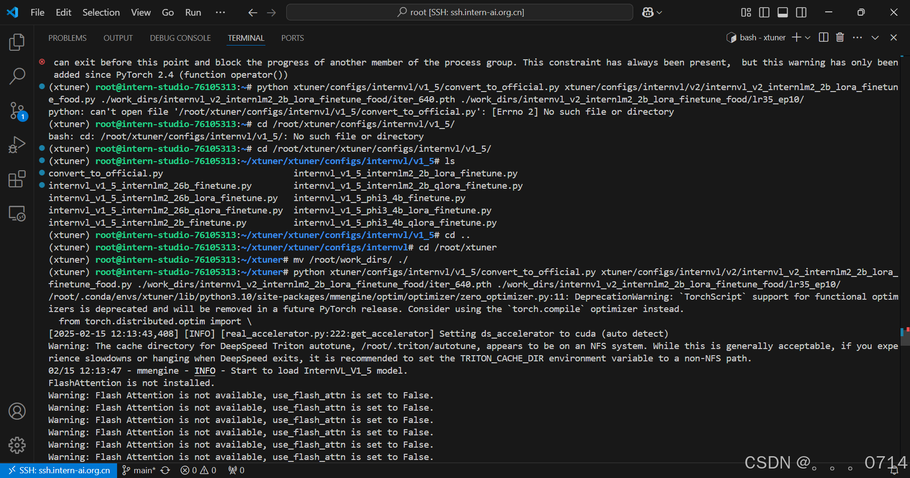
Task: Click the forwarded ports status item
Action: click(237, 470)
